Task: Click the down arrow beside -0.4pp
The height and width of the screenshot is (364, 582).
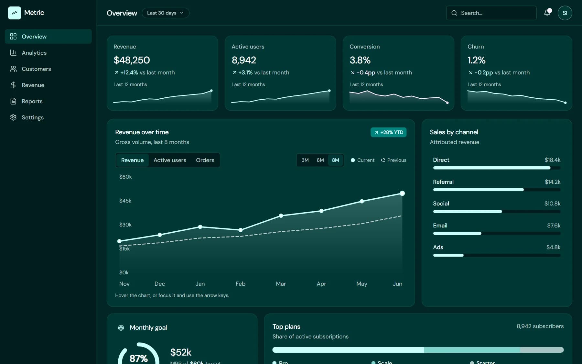Action: 352,73
